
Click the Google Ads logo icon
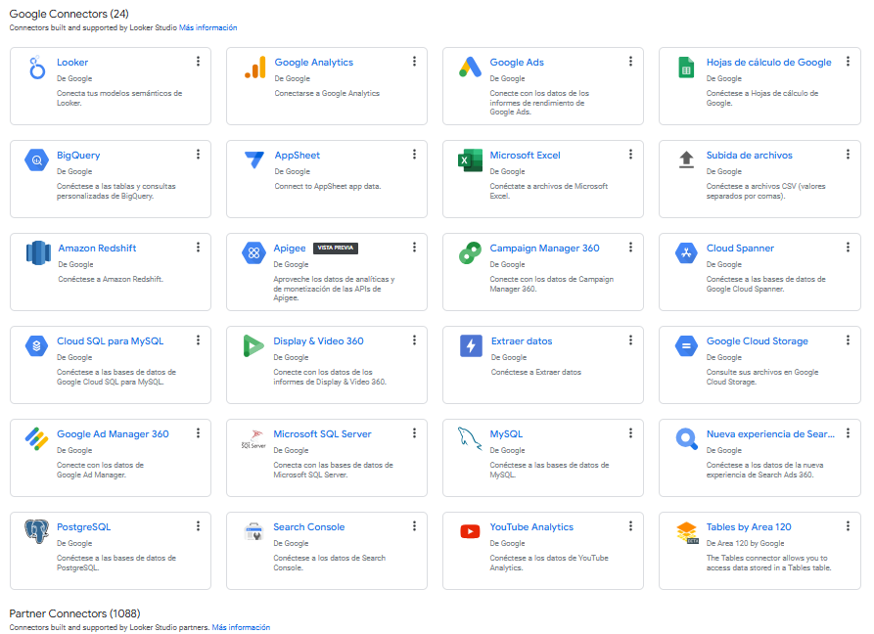470,67
